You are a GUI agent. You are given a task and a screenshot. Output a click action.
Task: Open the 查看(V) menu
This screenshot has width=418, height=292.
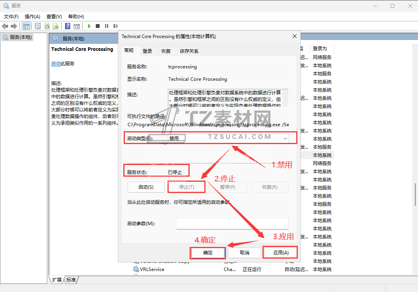54,17
